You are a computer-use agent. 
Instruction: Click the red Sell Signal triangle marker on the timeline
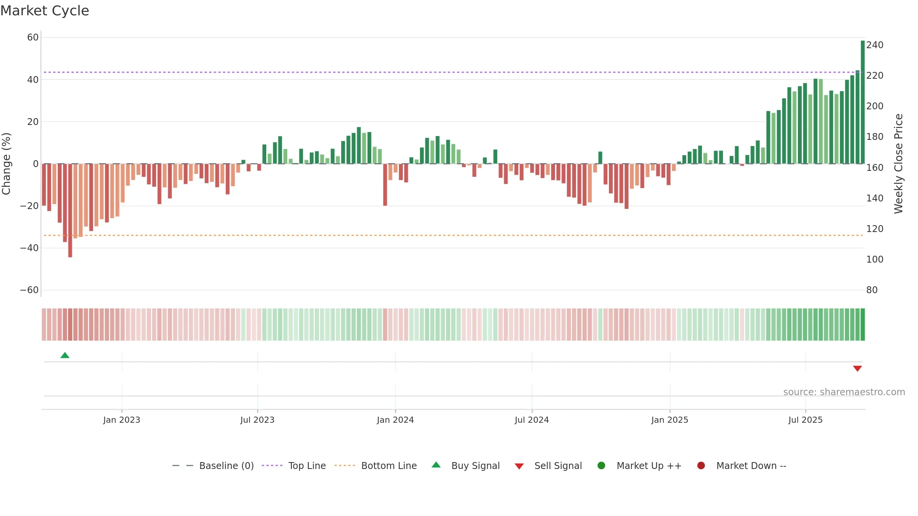[858, 368]
